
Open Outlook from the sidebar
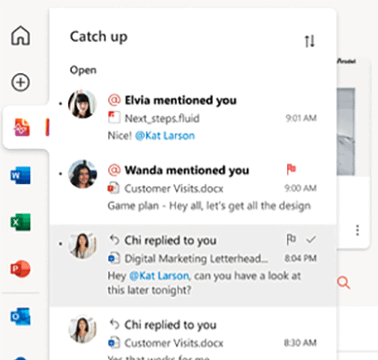click(x=21, y=316)
